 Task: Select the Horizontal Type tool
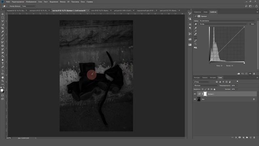[2, 63]
